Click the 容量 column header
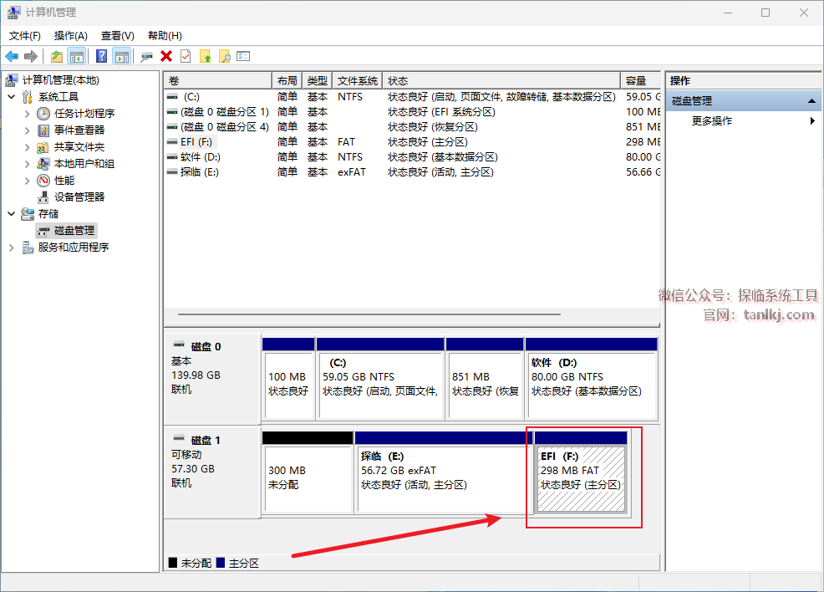The image size is (824, 592). click(637, 81)
